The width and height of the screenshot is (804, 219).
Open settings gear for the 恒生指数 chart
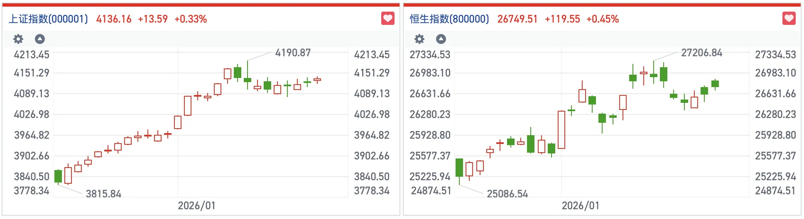point(419,39)
